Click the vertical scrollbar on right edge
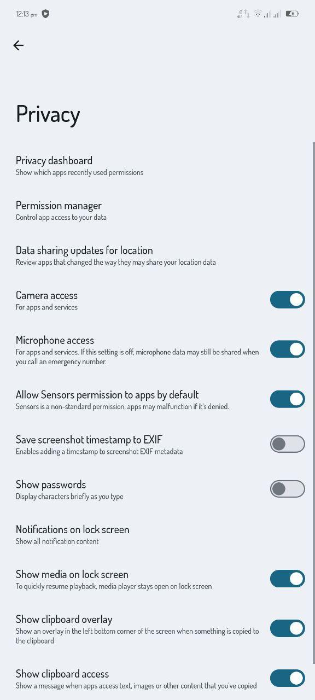Viewport: 315px width, 700px height. (x=313, y=402)
